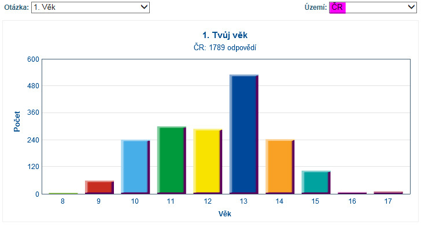421x225 pixels.
Task: Select the light blue bar for age 10
Action: coord(135,167)
